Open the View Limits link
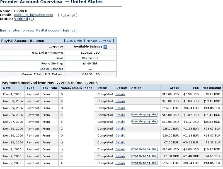223x169 pixels. (x=74, y=41)
